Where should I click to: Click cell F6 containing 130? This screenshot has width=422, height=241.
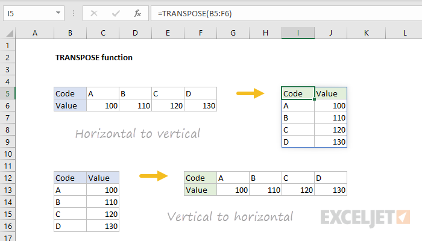pos(201,105)
